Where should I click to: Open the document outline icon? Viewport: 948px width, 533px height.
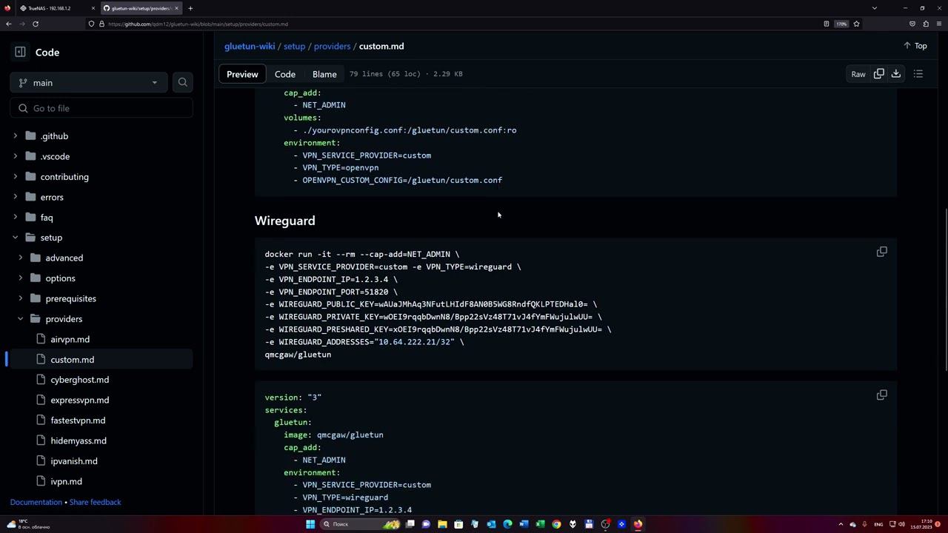[918, 74]
